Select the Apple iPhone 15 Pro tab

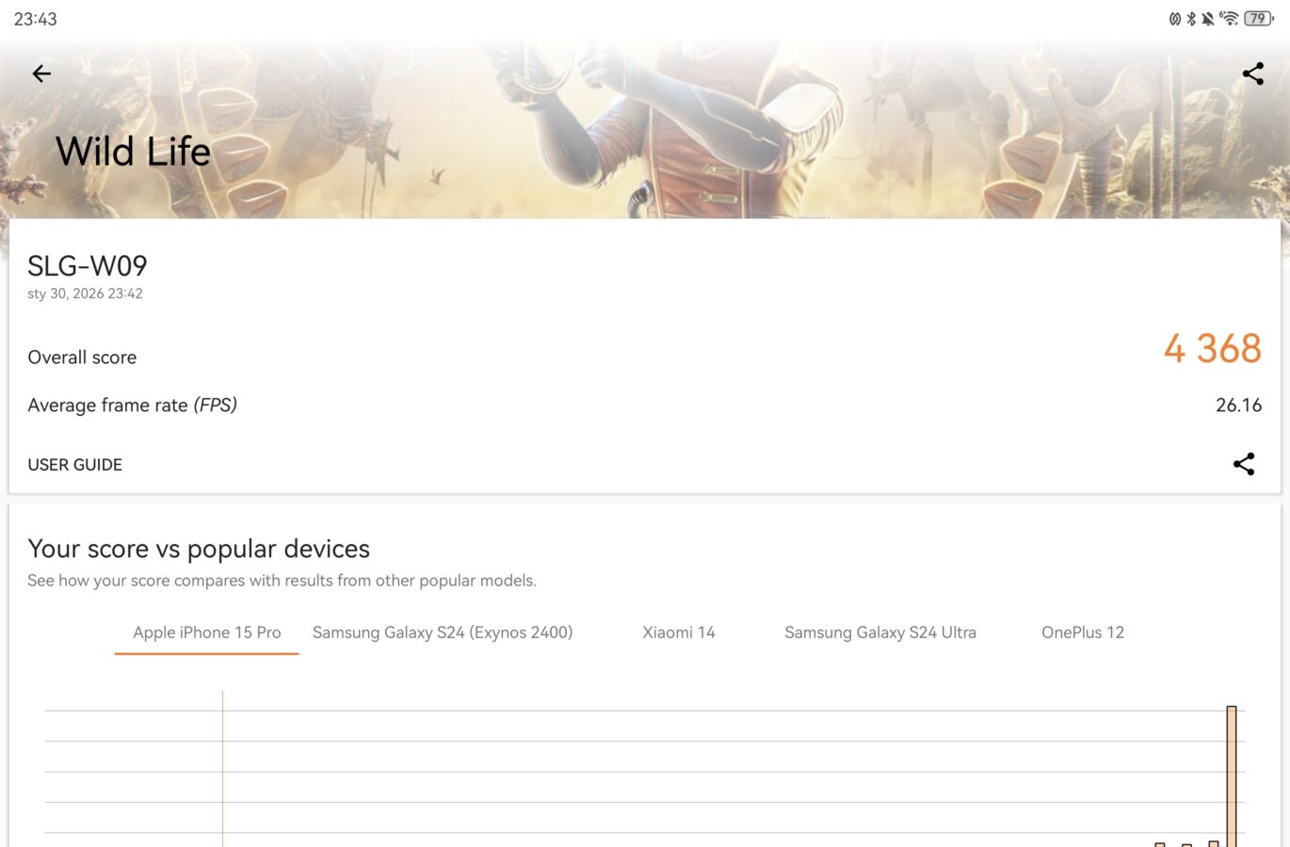click(206, 632)
